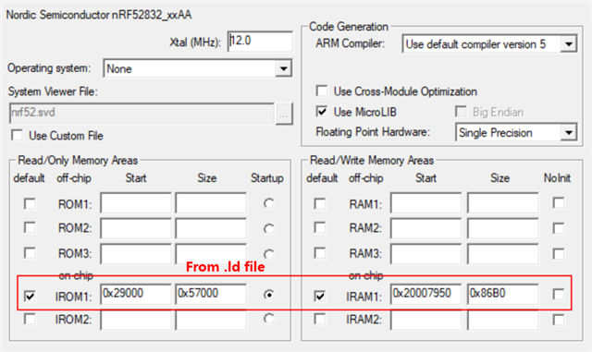
Task: Check the ROM1 default checkbox
Action: point(30,204)
